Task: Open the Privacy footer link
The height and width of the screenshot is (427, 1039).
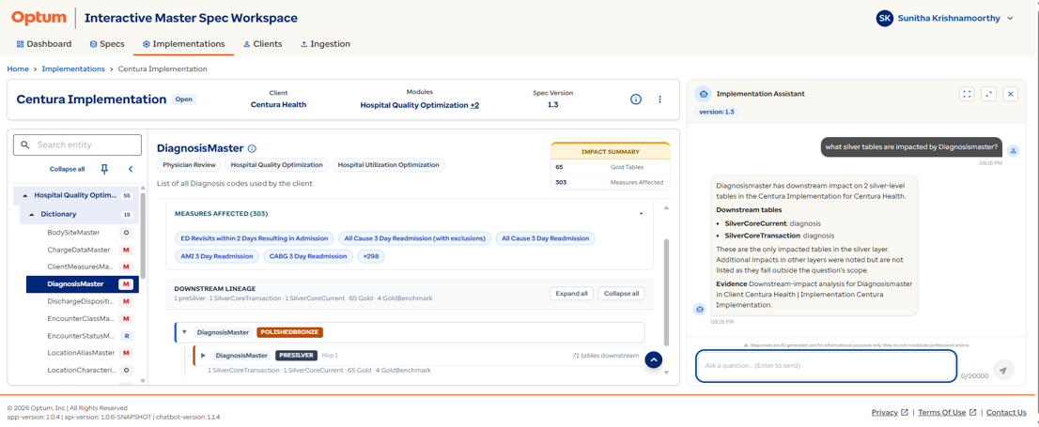Action: pyautogui.click(x=890, y=412)
